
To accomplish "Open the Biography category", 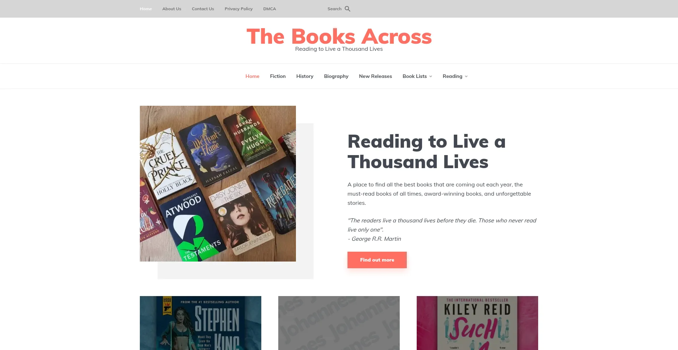I will pos(336,76).
